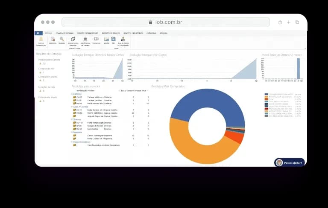
Task: Open a new browser tab with plus icon
Action: pos(289,22)
